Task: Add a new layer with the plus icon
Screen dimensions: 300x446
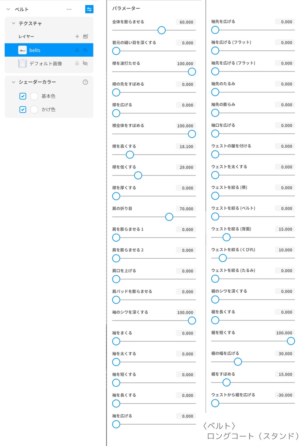Action: click(77, 37)
